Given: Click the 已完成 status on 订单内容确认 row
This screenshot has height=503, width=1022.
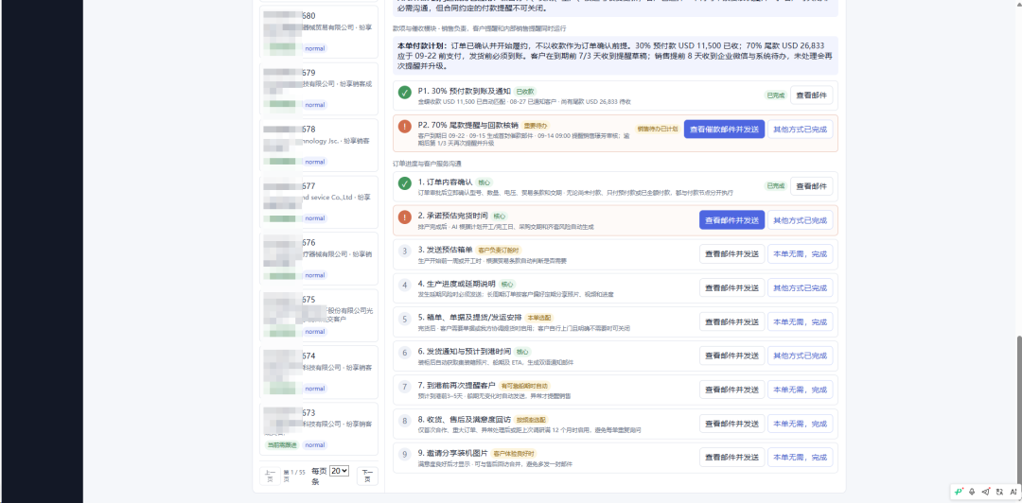Looking at the screenshot, I should pyautogui.click(x=775, y=186).
